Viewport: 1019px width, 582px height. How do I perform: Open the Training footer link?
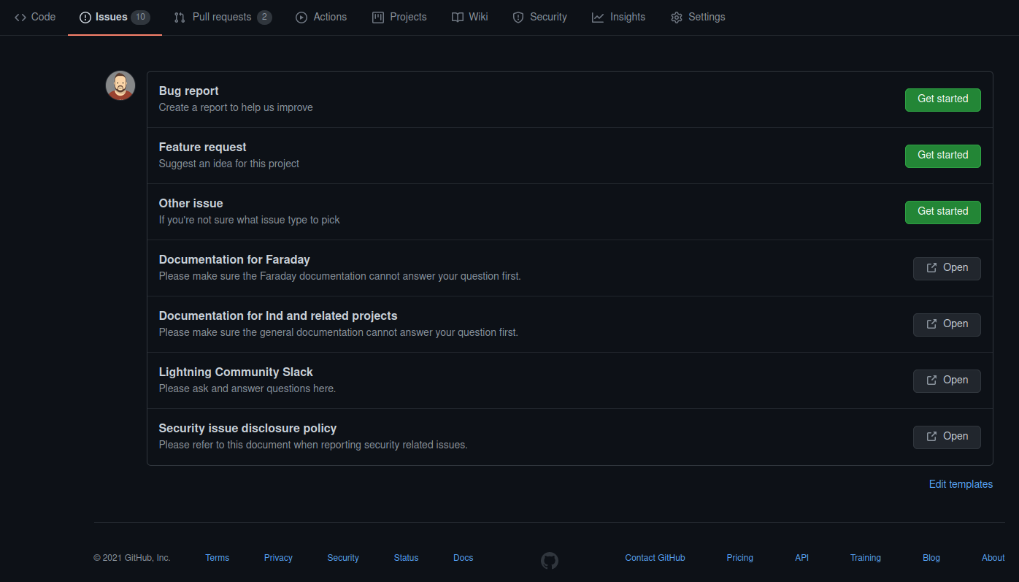point(865,558)
